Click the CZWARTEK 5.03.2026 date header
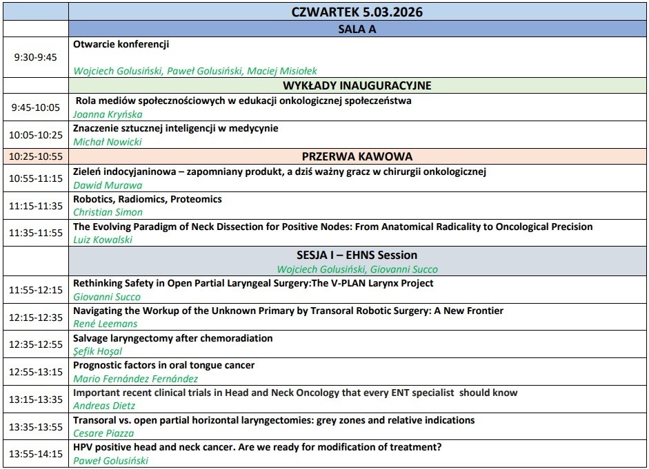 357,12
